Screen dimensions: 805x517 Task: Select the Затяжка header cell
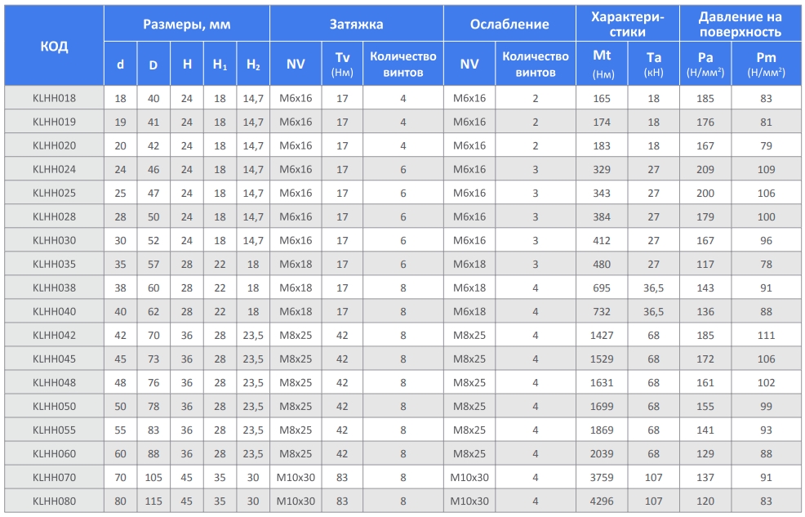(356, 25)
